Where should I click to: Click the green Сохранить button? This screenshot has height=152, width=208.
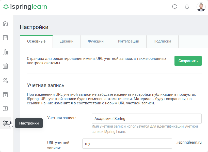[x=188, y=61]
